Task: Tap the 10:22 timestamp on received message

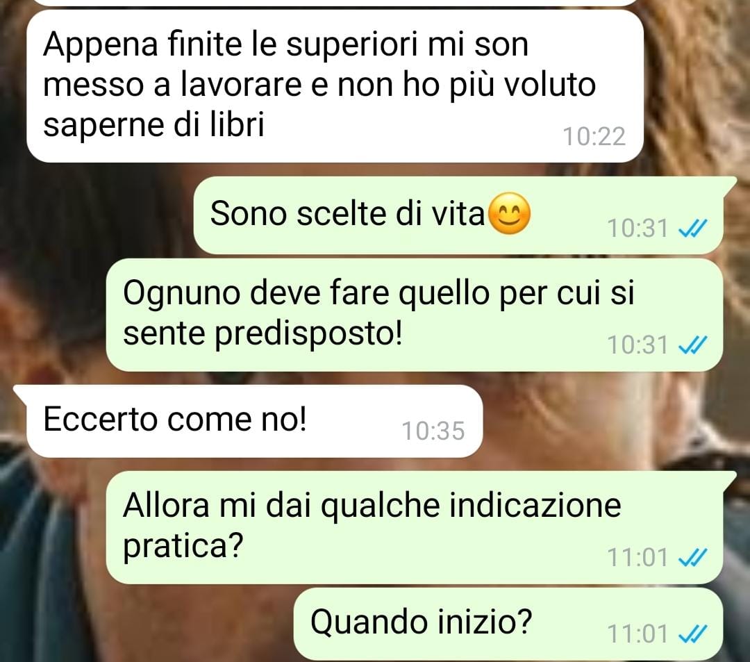Action: click(594, 137)
